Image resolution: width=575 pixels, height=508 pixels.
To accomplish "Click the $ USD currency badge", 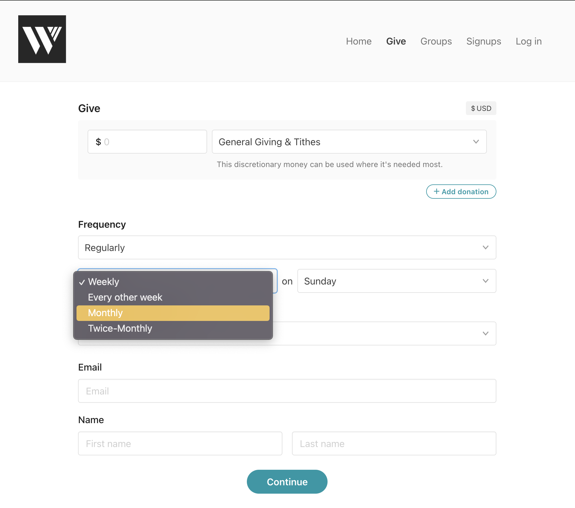I will [481, 108].
